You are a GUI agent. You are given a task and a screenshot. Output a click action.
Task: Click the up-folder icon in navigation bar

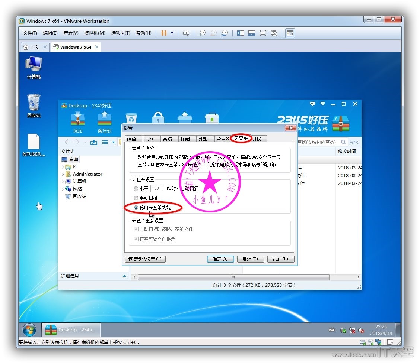pyautogui.click(x=94, y=142)
